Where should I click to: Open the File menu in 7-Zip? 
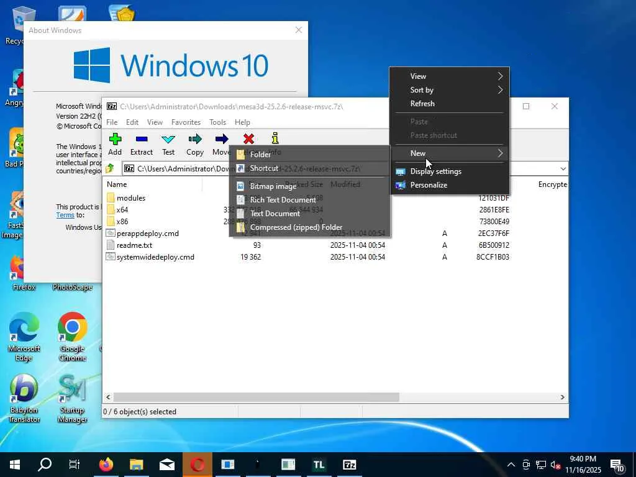112,122
